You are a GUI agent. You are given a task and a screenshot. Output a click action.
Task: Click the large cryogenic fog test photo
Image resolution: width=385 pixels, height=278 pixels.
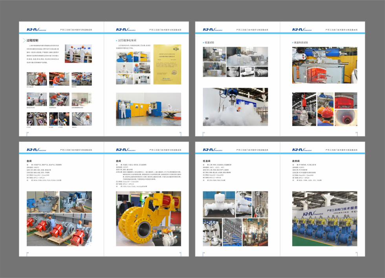pos(235,107)
